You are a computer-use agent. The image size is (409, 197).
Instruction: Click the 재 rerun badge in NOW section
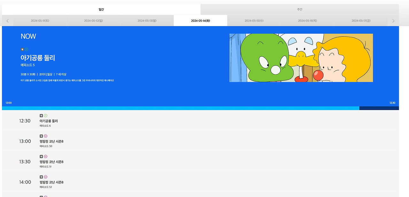coord(22,50)
